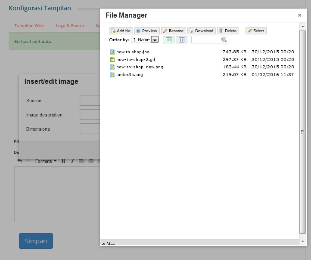Screen dimensions: 311x260
Task: Close the File Manager dialog
Action: click(x=299, y=15)
